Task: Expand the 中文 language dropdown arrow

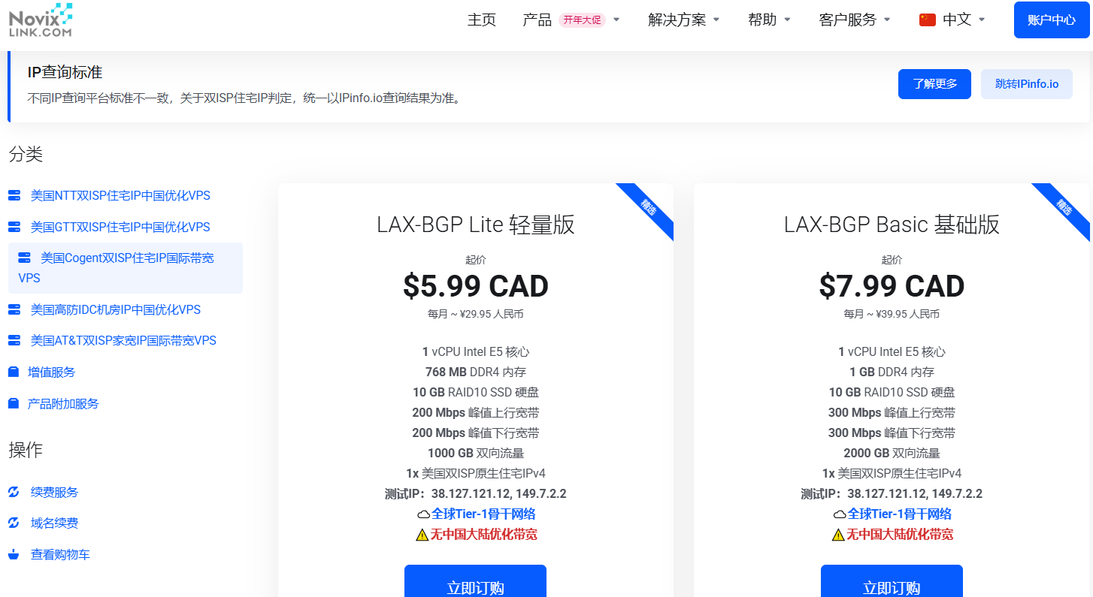Action: click(x=982, y=20)
